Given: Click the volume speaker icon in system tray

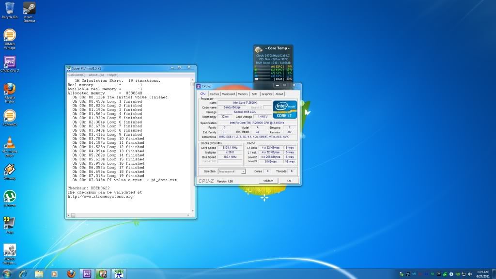Looking at the screenshot, I should (x=470, y=274).
